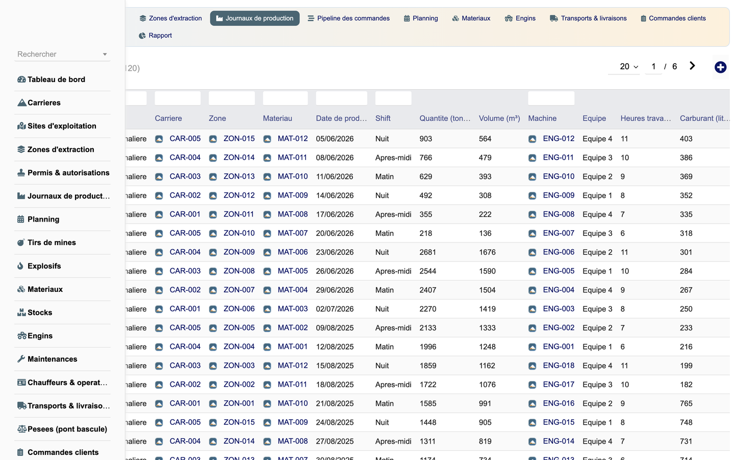The width and height of the screenshot is (737, 460).
Task: Open Pesees (pont bascule) sidebar entry
Action: click(62, 429)
